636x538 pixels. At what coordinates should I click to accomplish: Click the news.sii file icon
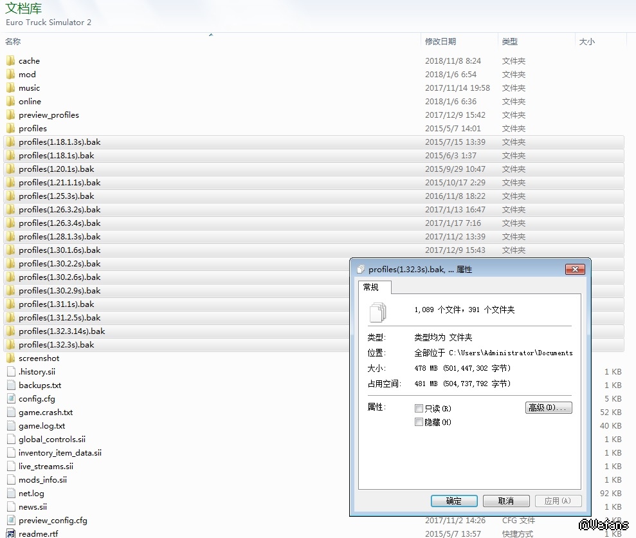point(11,506)
